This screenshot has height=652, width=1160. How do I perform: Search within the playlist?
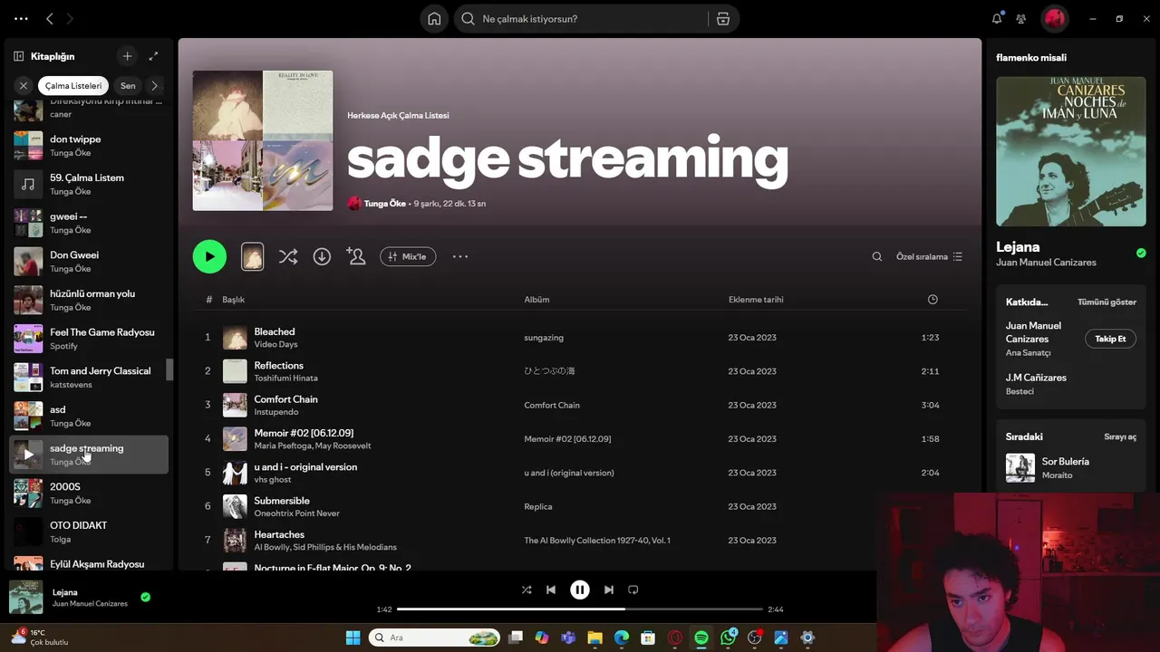pos(877,256)
